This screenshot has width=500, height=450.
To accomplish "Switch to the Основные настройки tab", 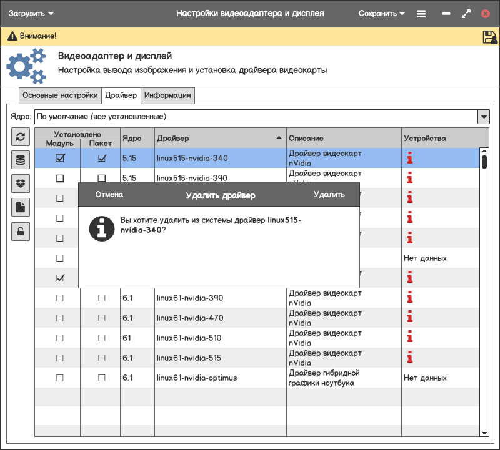I will (x=60, y=95).
